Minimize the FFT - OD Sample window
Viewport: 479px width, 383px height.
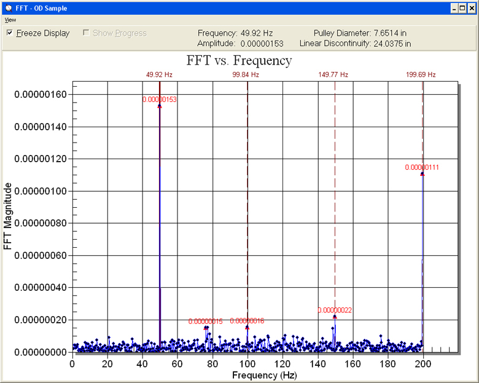tap(453, 8)
